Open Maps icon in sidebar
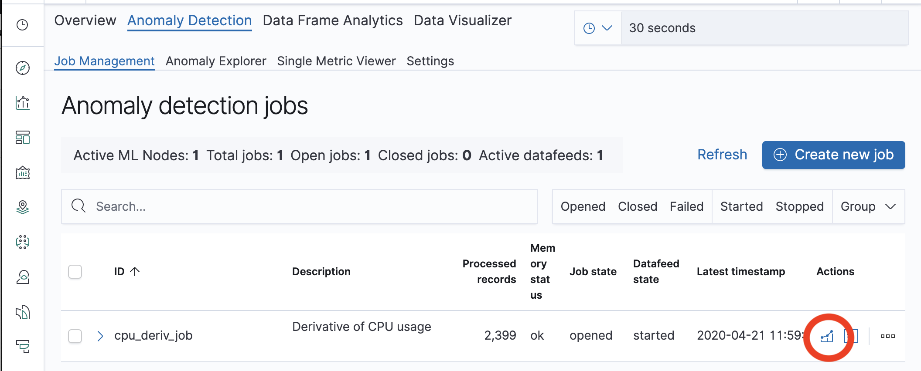The width and height of the screenshot is (921, 371). (x=22, y=207)
